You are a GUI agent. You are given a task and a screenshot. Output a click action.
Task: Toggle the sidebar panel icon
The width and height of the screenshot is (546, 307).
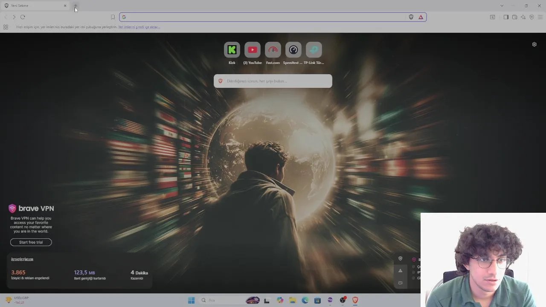click(x=506, y=17)
